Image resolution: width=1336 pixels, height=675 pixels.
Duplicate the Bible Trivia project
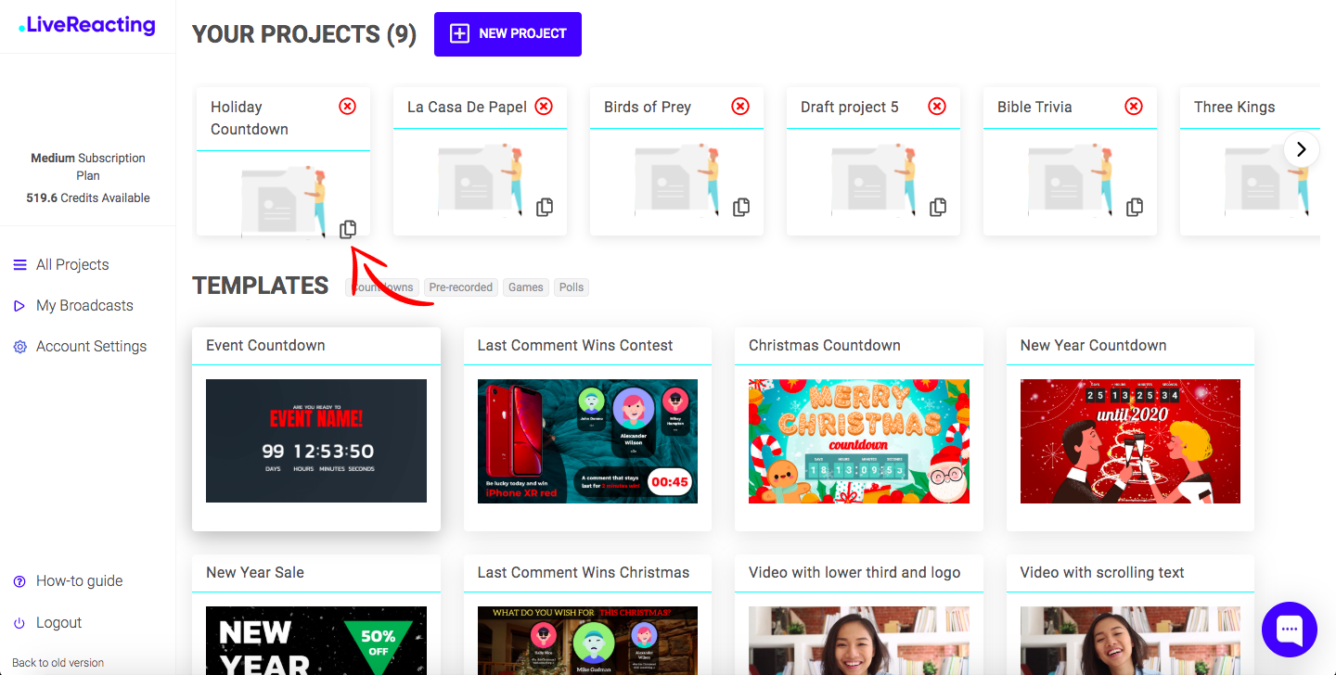pos(1135,207)
